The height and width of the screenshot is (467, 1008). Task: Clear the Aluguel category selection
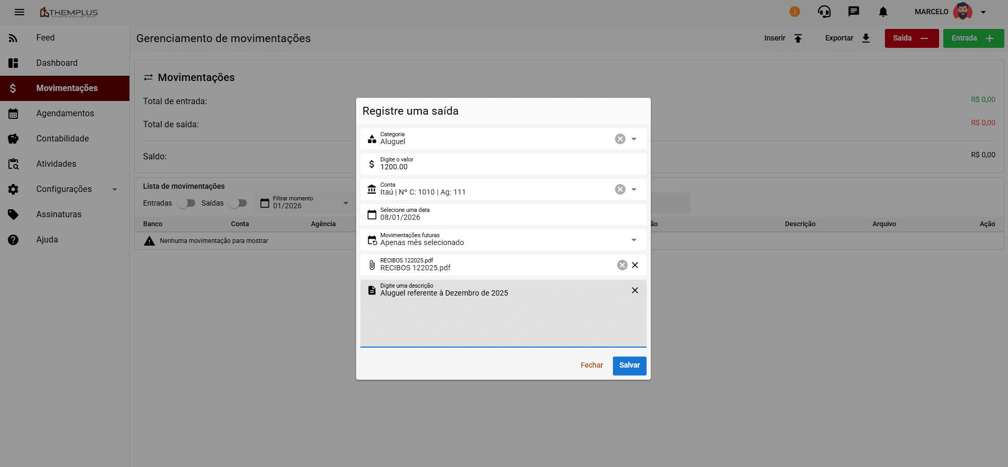[x=620, y=139]
